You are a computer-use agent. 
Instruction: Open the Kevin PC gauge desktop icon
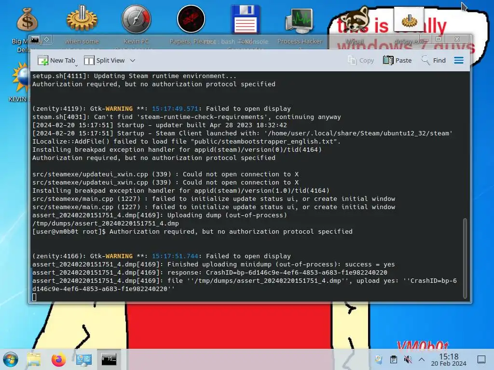coord(136,19)
